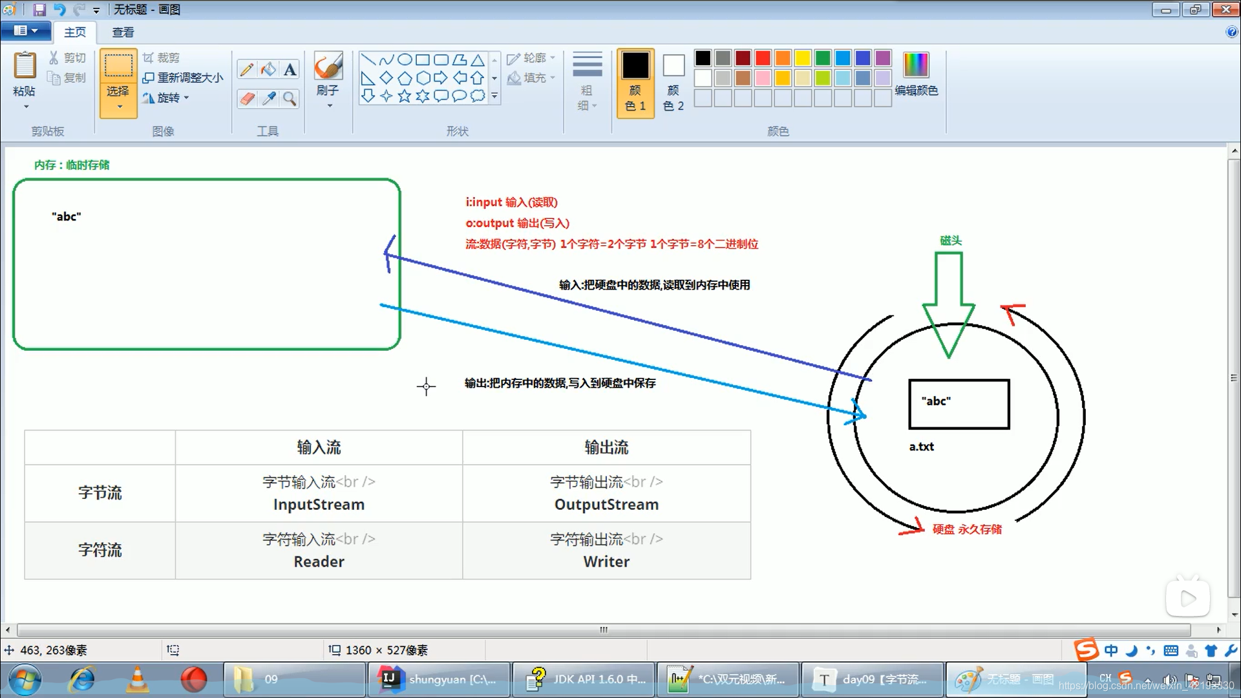Viewport: 1241px width, 698px height.
Task: Select the Eraser tool
Action: pyautogui.click(x=246, y=98)
